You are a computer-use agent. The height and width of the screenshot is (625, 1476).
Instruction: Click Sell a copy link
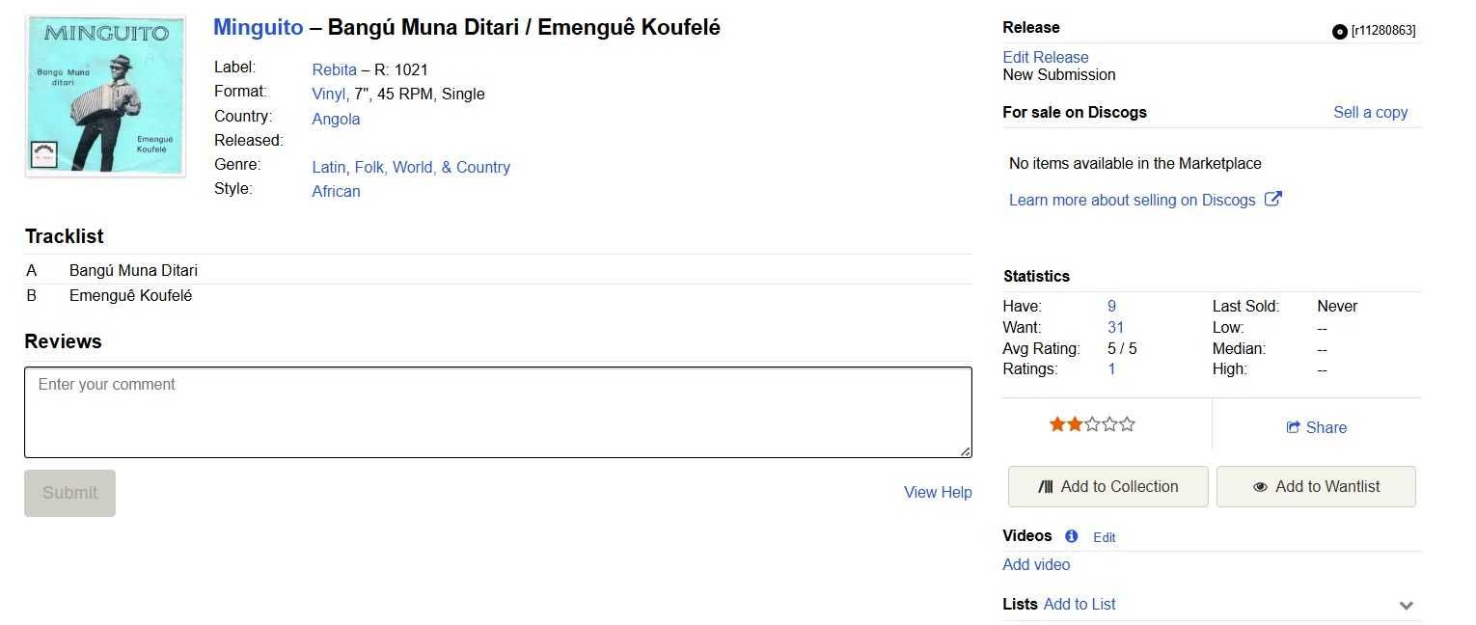[x=1371, y=112]
